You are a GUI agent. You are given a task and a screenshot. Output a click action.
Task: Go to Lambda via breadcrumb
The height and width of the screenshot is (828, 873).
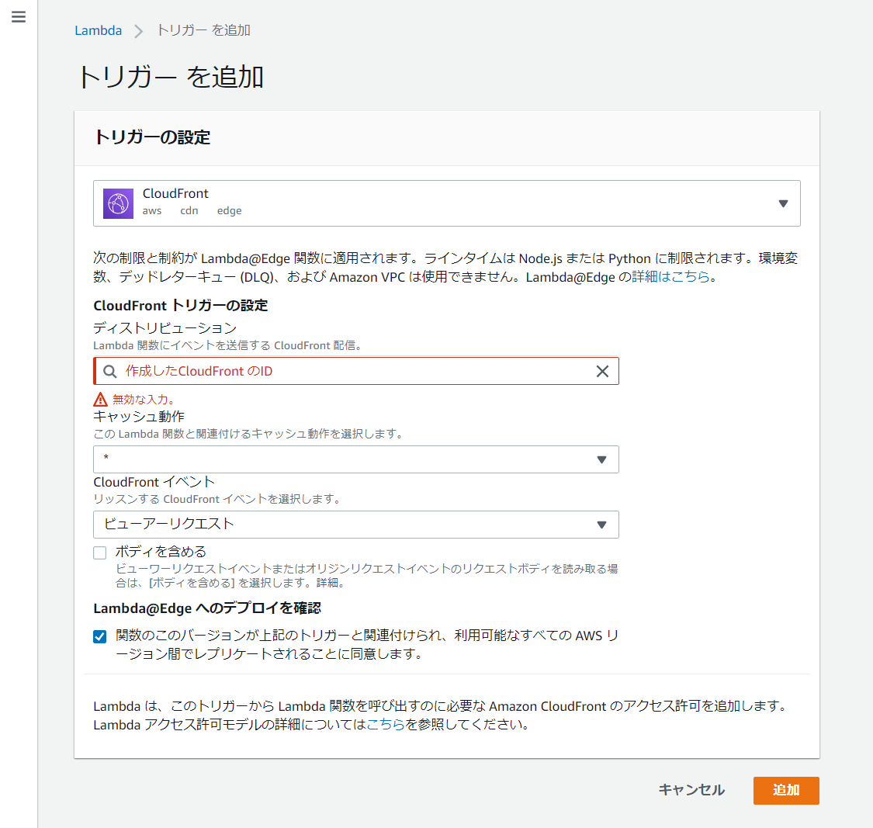coord(98,30)
